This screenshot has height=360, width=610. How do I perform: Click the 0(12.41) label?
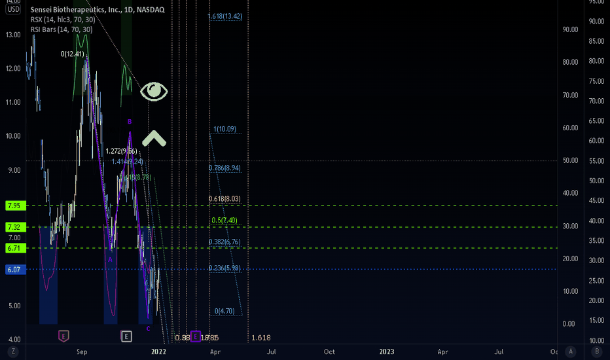click(x=73, y=54)
